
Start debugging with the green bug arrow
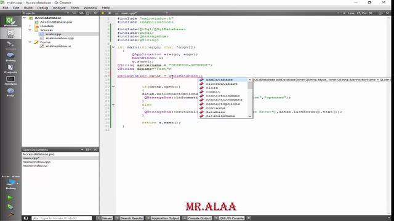click(x=10, y=207)
